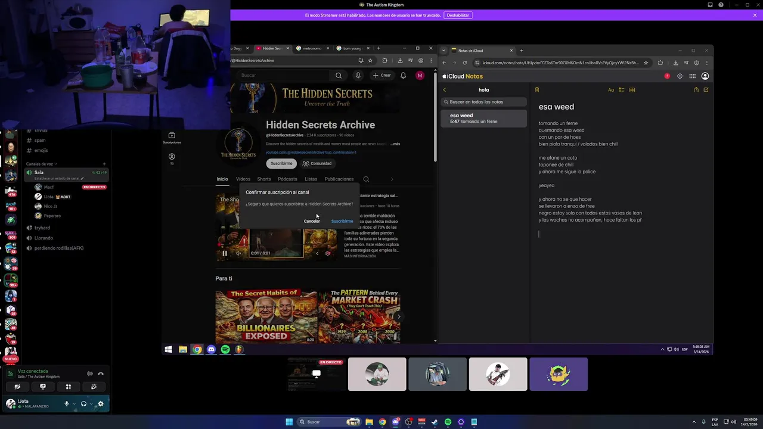Open the youtube.com/@HiddenSecretsArchive channel link
This screenshot has height=429, width=763.
(x=311, y=153)
